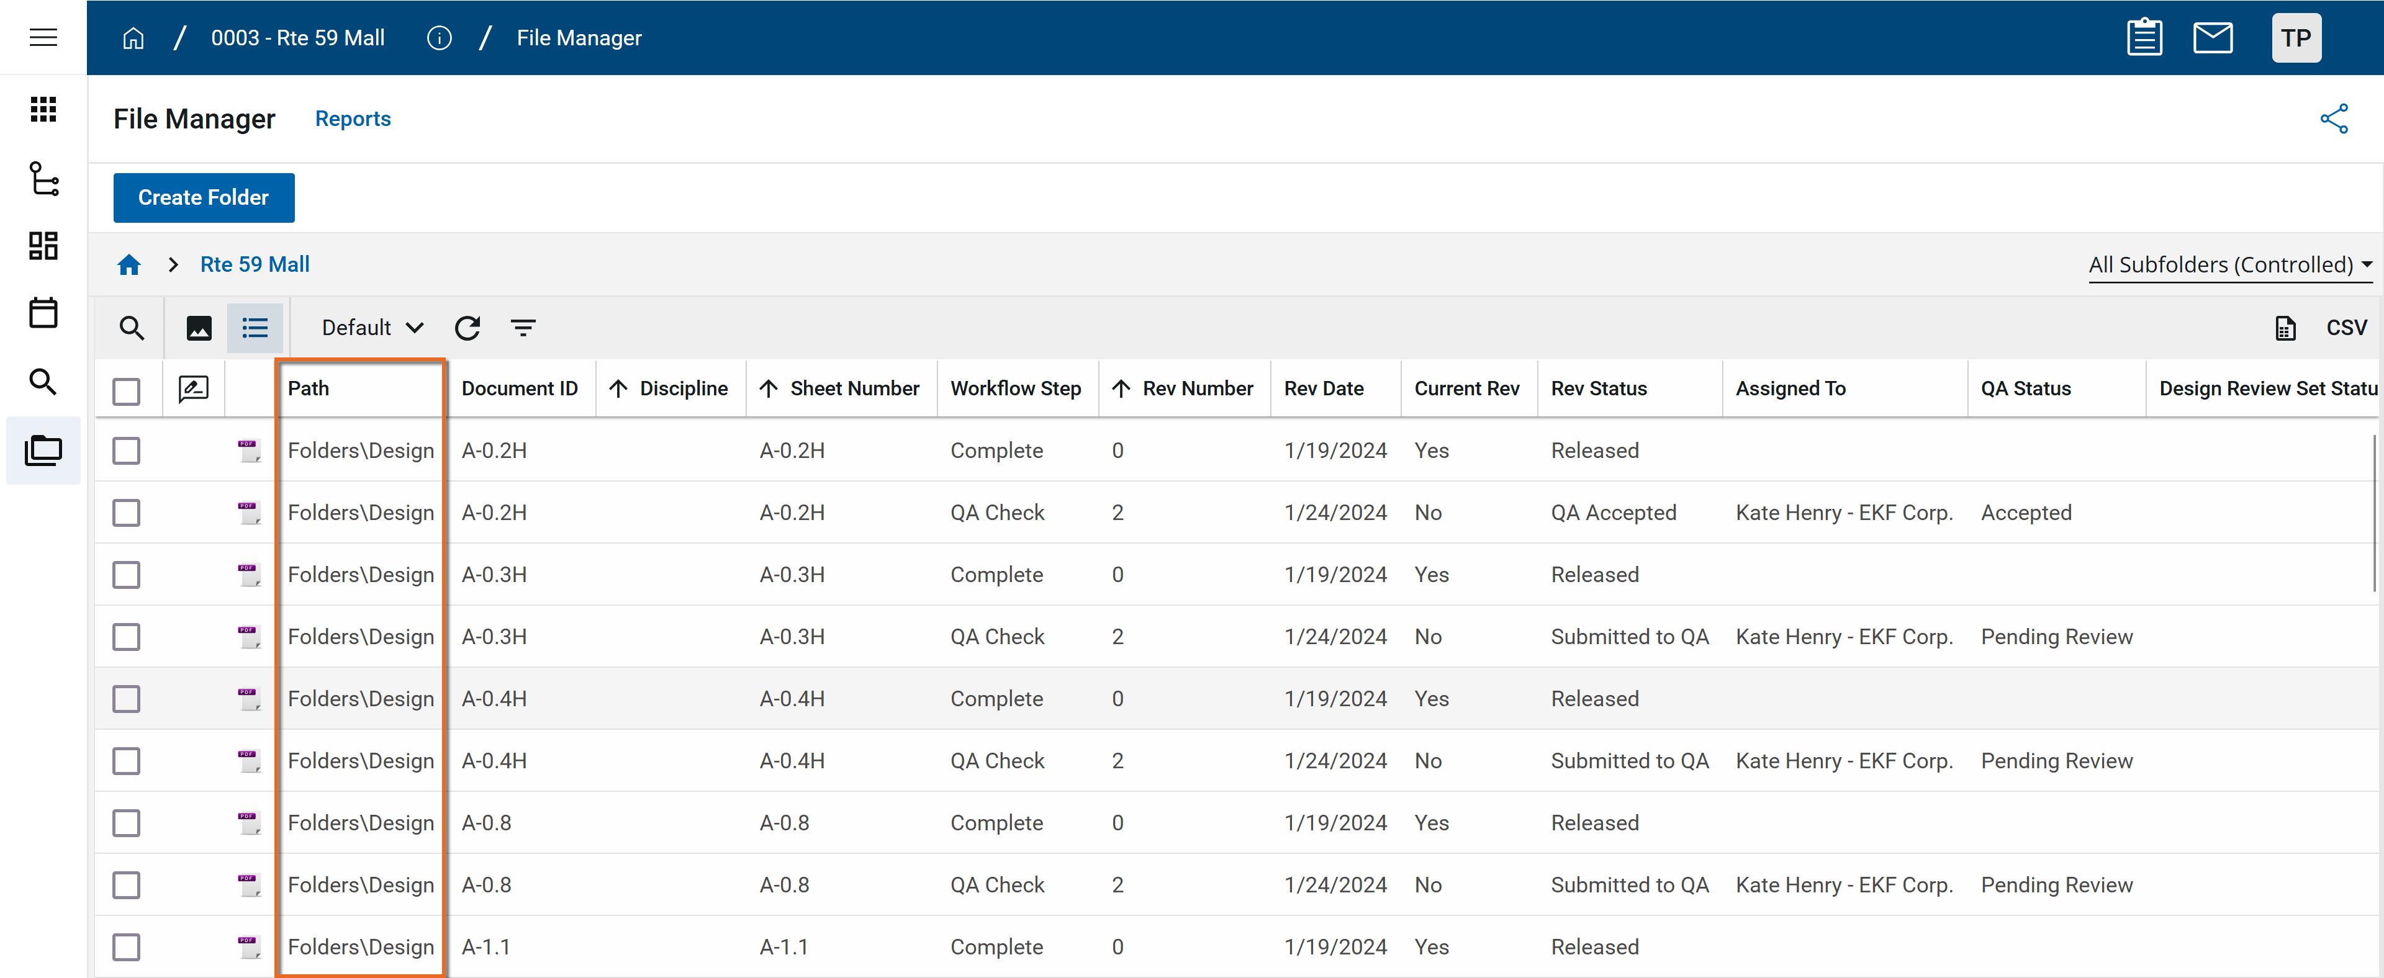Select the header select-all checkbox
2384x978 pixels.
126,390
